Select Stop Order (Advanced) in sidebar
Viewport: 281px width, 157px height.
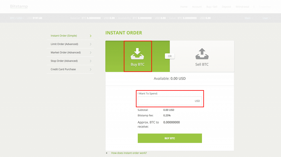64,61
